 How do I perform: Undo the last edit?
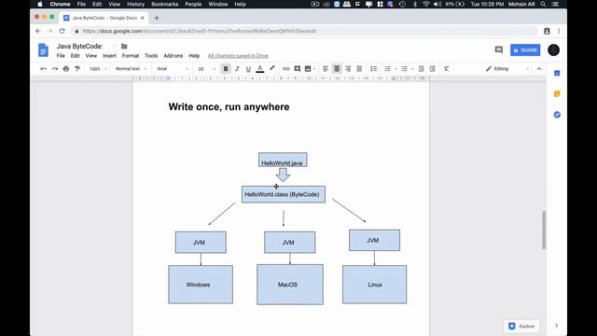[x=44, y=69]
